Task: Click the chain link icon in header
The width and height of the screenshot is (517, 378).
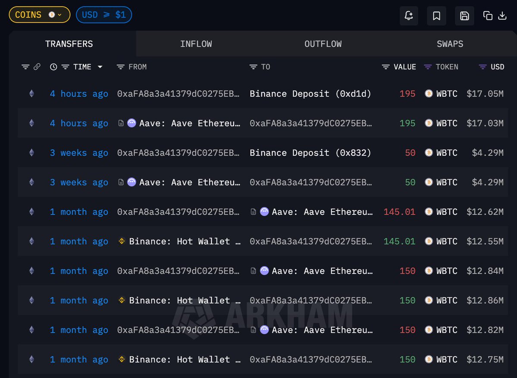Action: point(37,67)
